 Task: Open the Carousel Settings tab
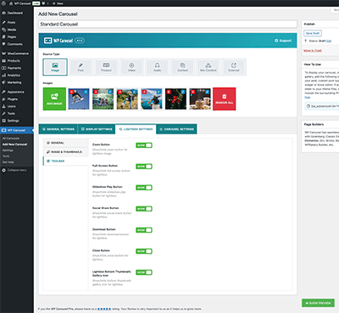[x=176, y=129]
